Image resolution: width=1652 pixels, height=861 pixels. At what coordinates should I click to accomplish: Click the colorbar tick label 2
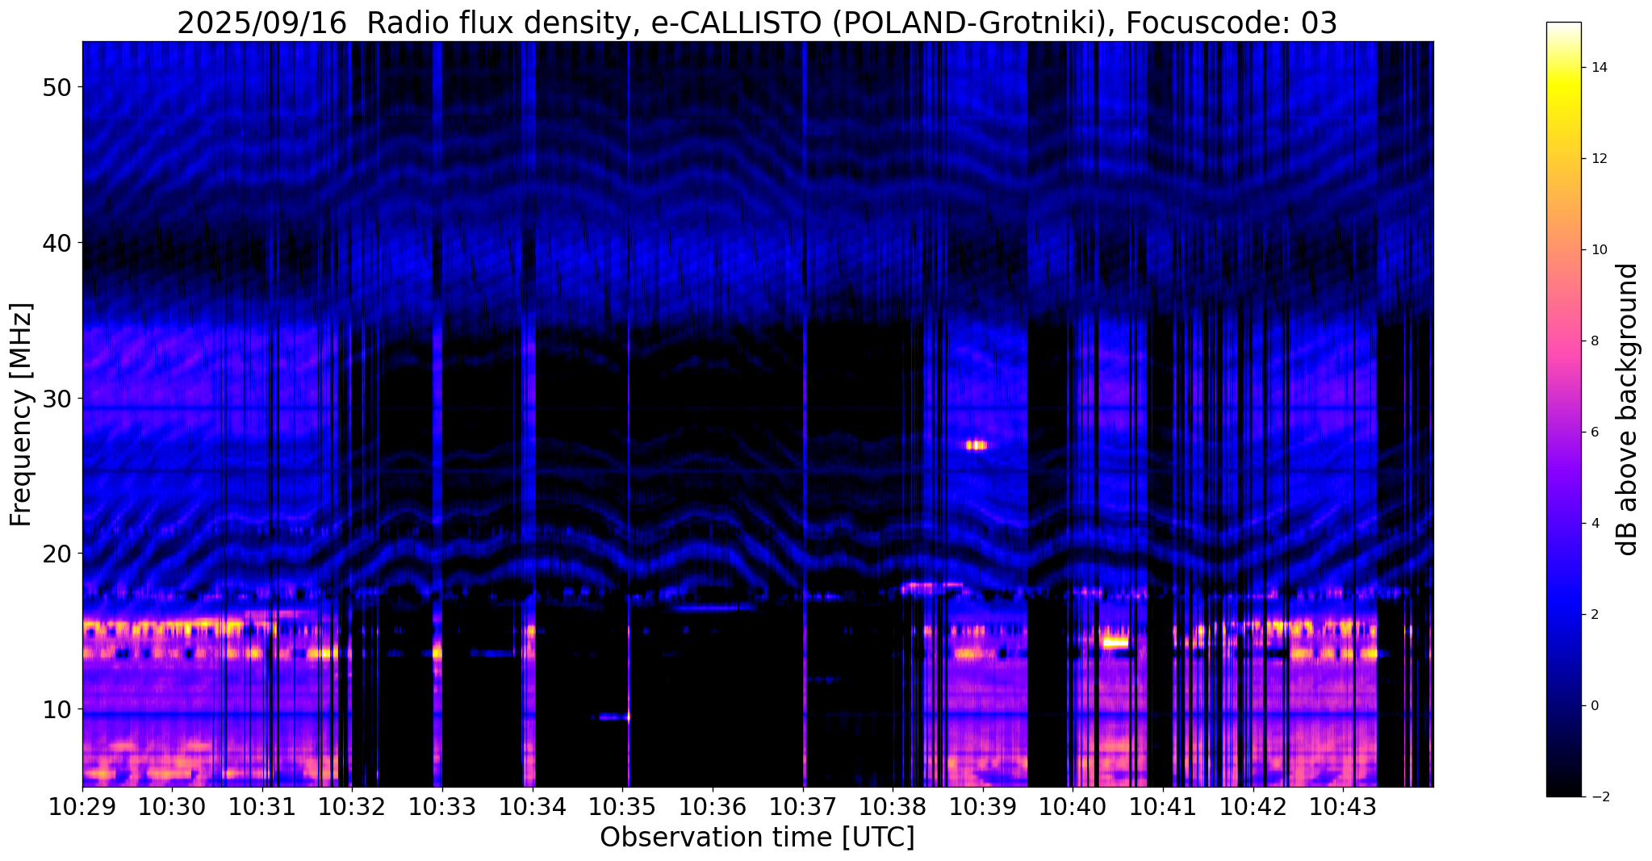click(1595, 615)
